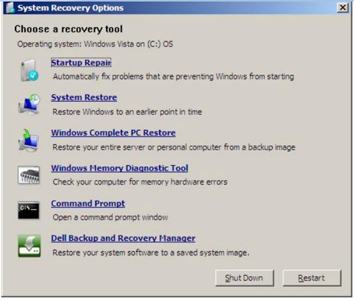Image resolution: width=354 pixels, height=303 pixels.
Task: Close the System Recovery Options dialog
Action: tap(342, 8)
